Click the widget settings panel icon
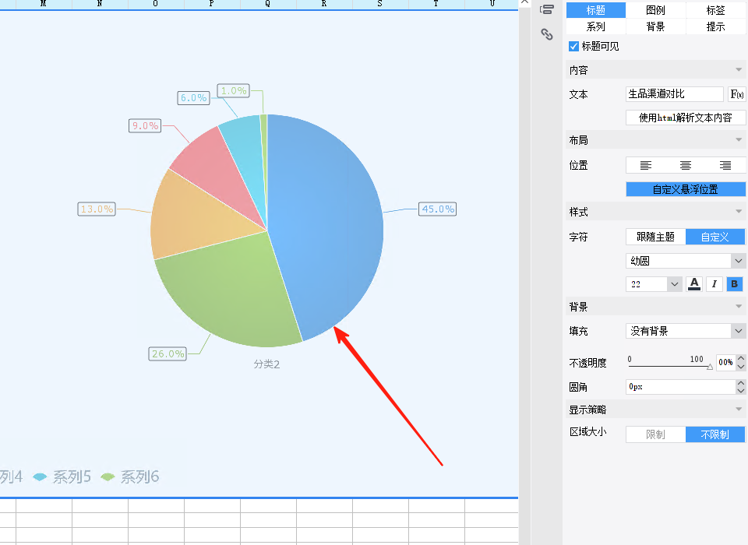 point(547,9)
